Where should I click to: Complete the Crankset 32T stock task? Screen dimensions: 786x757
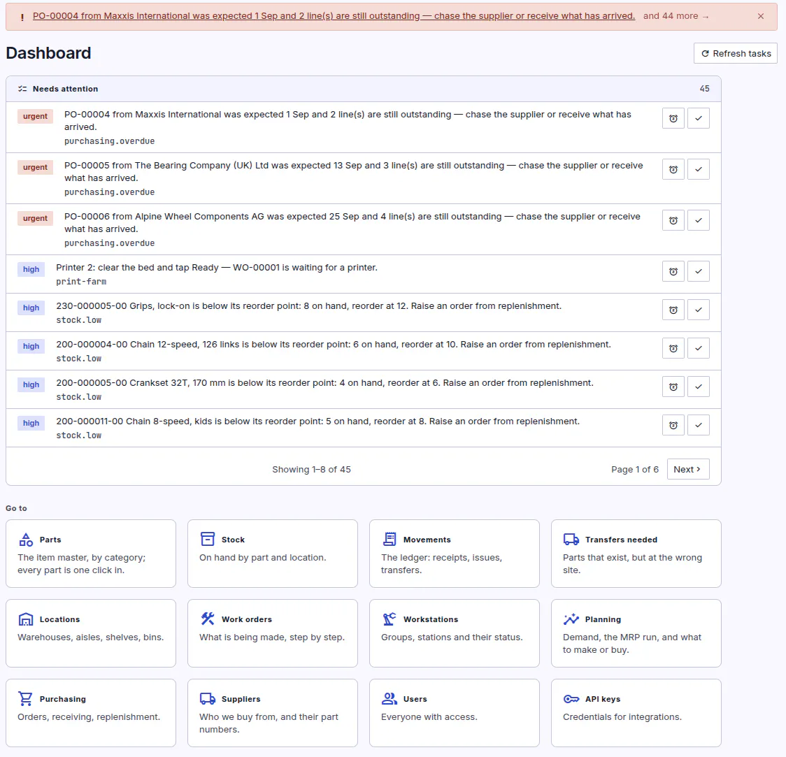click(x=699, y=387)
